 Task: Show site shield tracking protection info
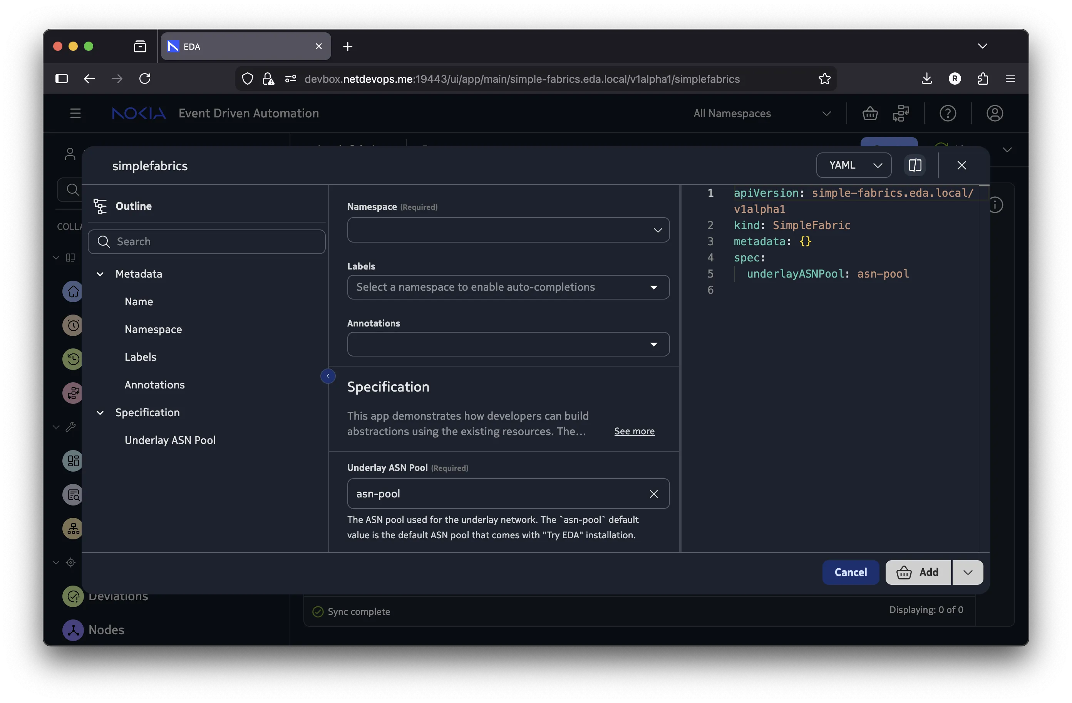[247, 79]
